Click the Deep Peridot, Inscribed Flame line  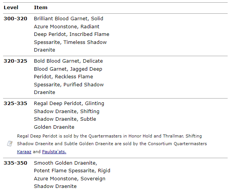point(72,34)
